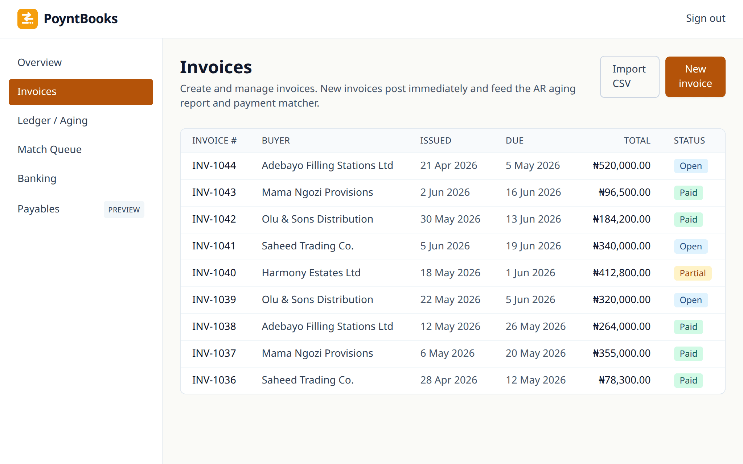Click the ₦340,000.00 total
The image size is (743, 464).
click(621, 246)
